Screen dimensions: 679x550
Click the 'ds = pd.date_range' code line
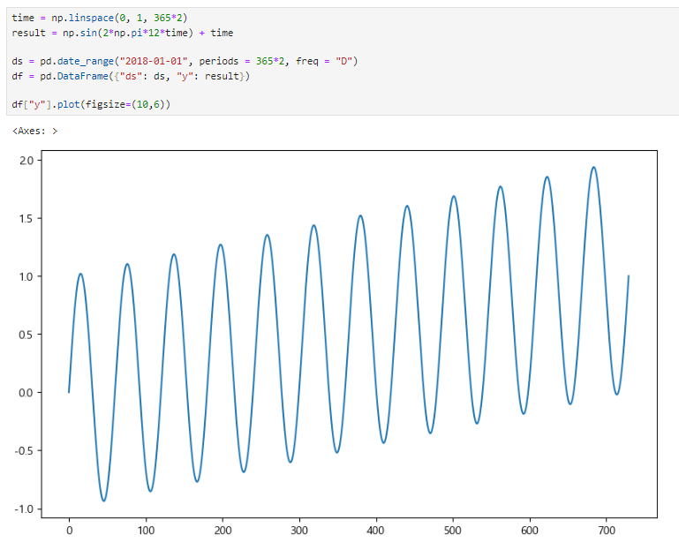(x=185, y=61)
